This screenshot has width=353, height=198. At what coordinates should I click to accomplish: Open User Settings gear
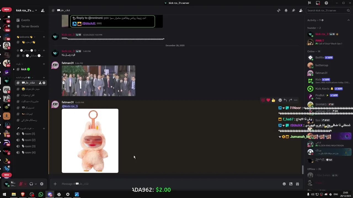coord(42,184)
